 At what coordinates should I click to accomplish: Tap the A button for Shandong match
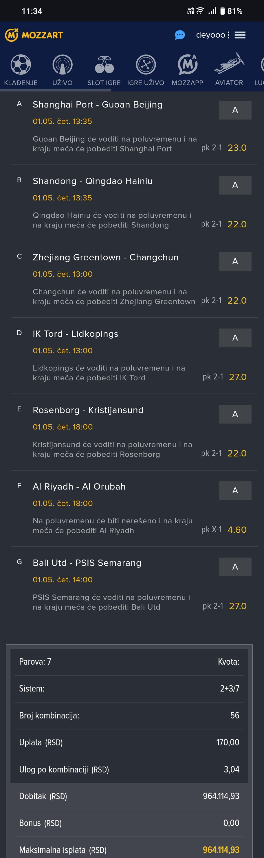(235, 185)
